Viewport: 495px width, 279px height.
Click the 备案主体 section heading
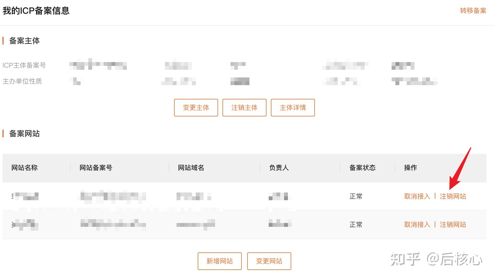24,41
